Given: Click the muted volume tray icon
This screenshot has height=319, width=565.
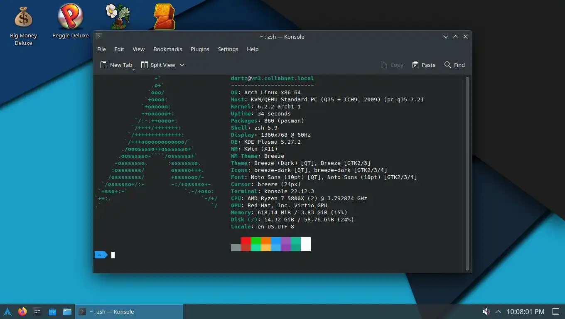Looking at the screenshot, I should (x=486, y=312).
